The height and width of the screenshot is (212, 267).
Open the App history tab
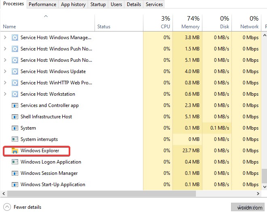click(73, 4)
